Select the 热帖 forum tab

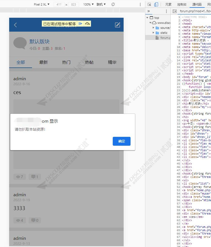pos(89,62)
